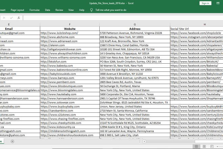
Task: Click the http://www.kidscountry.ca cell
Action: click(70, 127)
